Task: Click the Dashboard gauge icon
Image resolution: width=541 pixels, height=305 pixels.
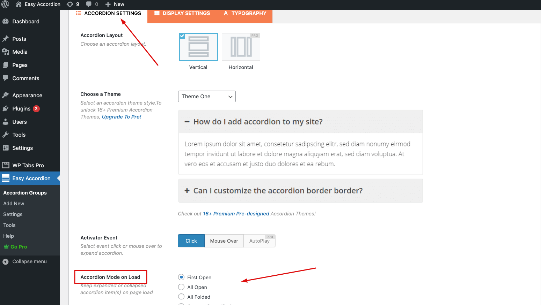Action: (6, 21)
